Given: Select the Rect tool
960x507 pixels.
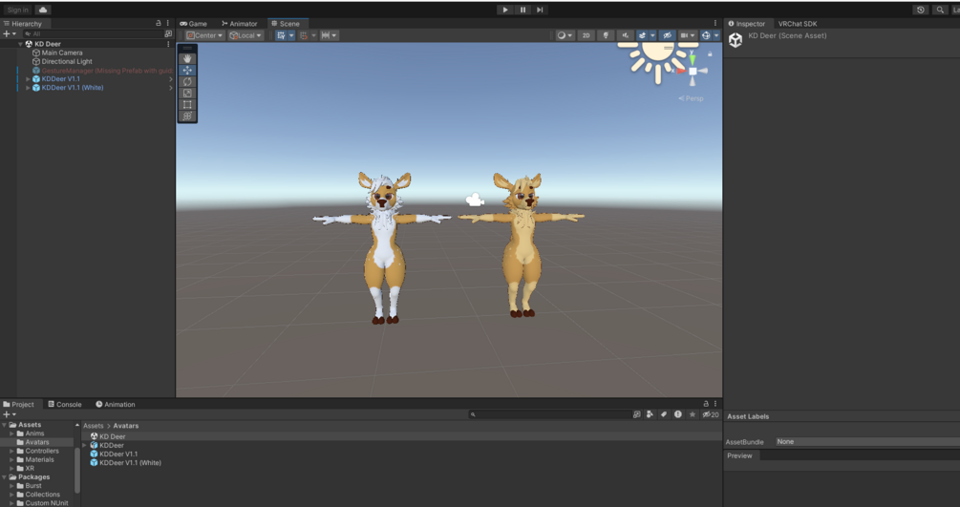Looking at the screenshot, I should tap(187, 105).
